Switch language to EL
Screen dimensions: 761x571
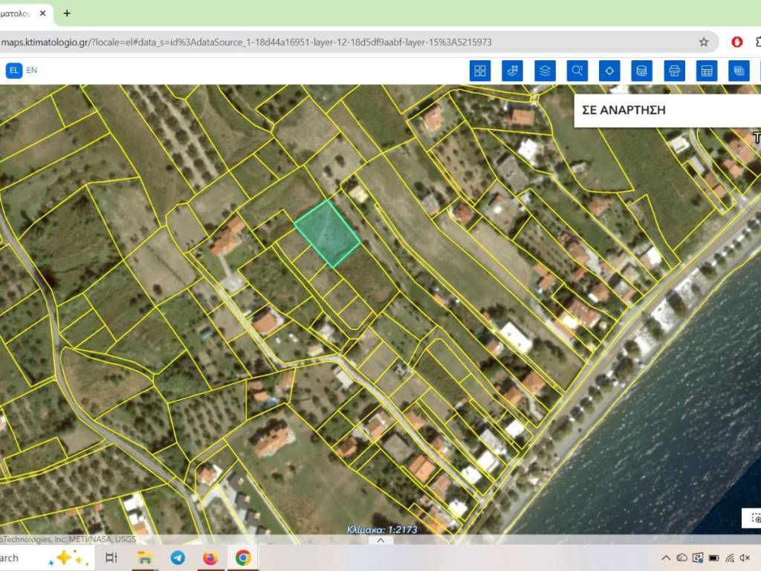tap(14, 71)
